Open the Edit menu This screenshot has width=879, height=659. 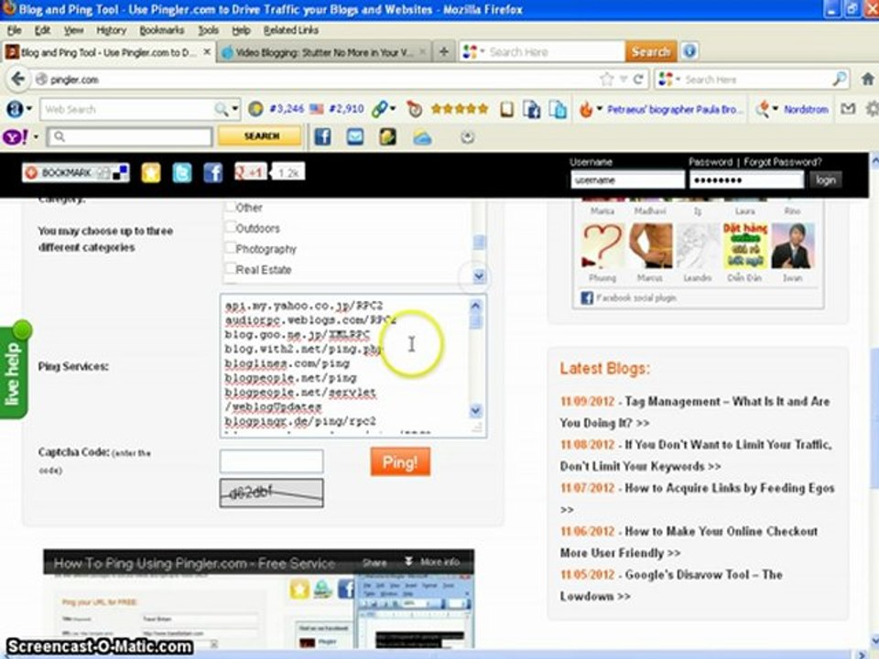[x=43, y=30]
